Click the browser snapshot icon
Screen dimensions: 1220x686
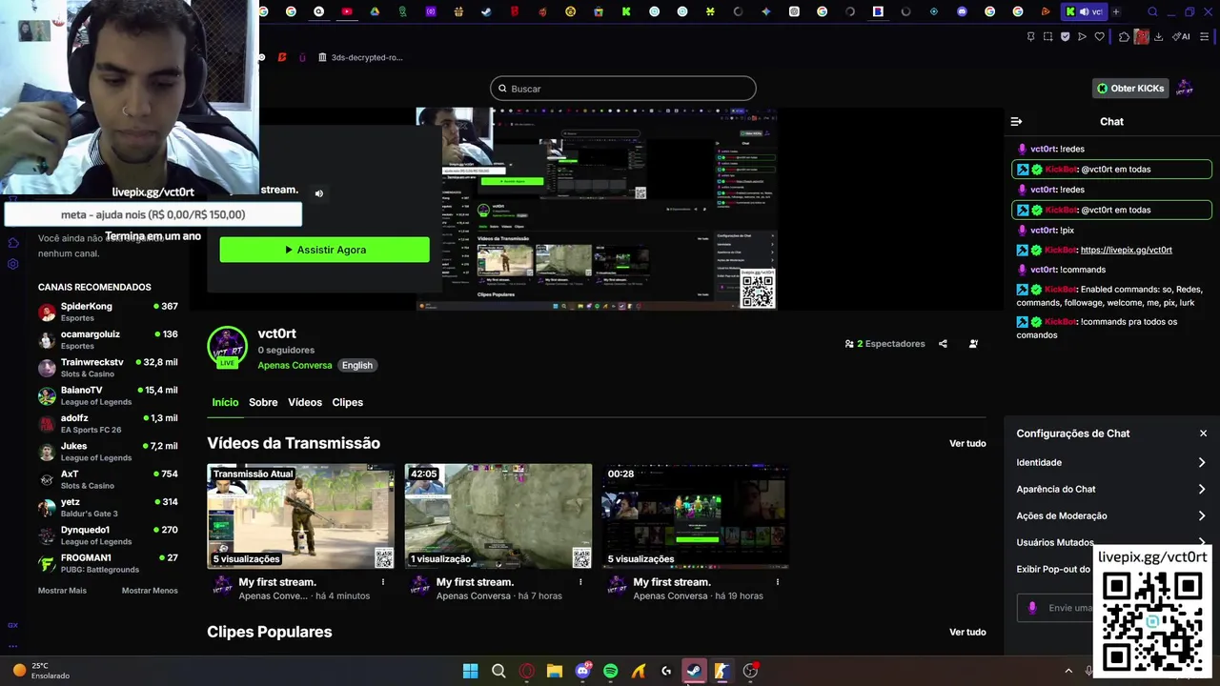pyautogui.click(x=1047, y=37)
